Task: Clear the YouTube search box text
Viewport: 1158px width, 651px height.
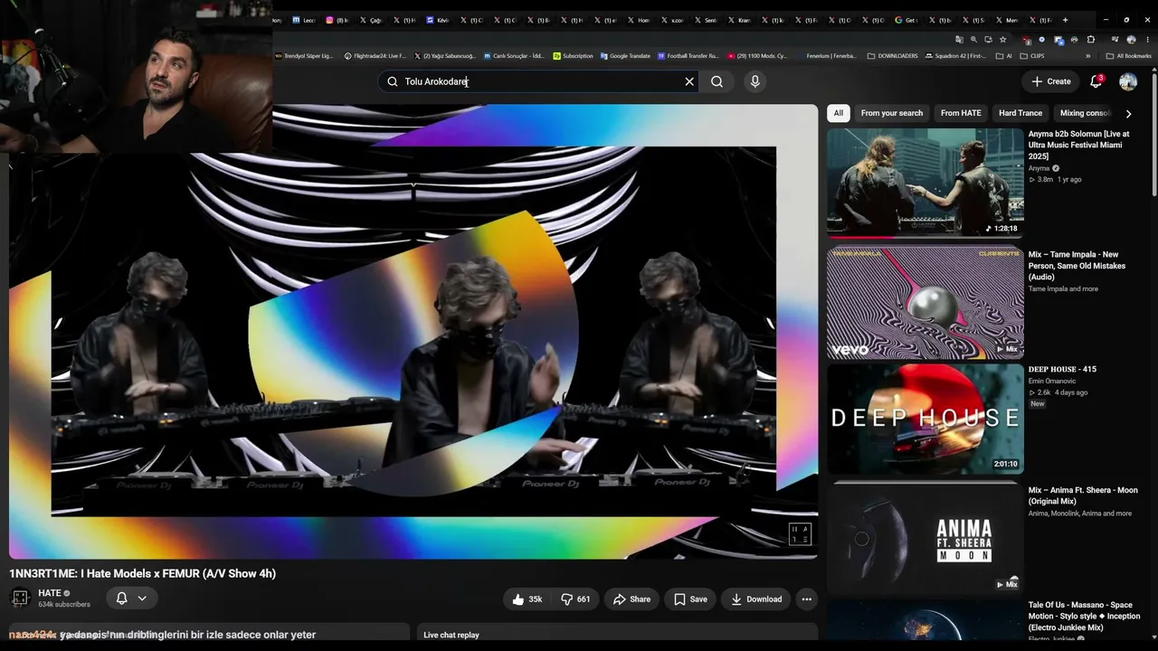Action: [x=689, y=81]
